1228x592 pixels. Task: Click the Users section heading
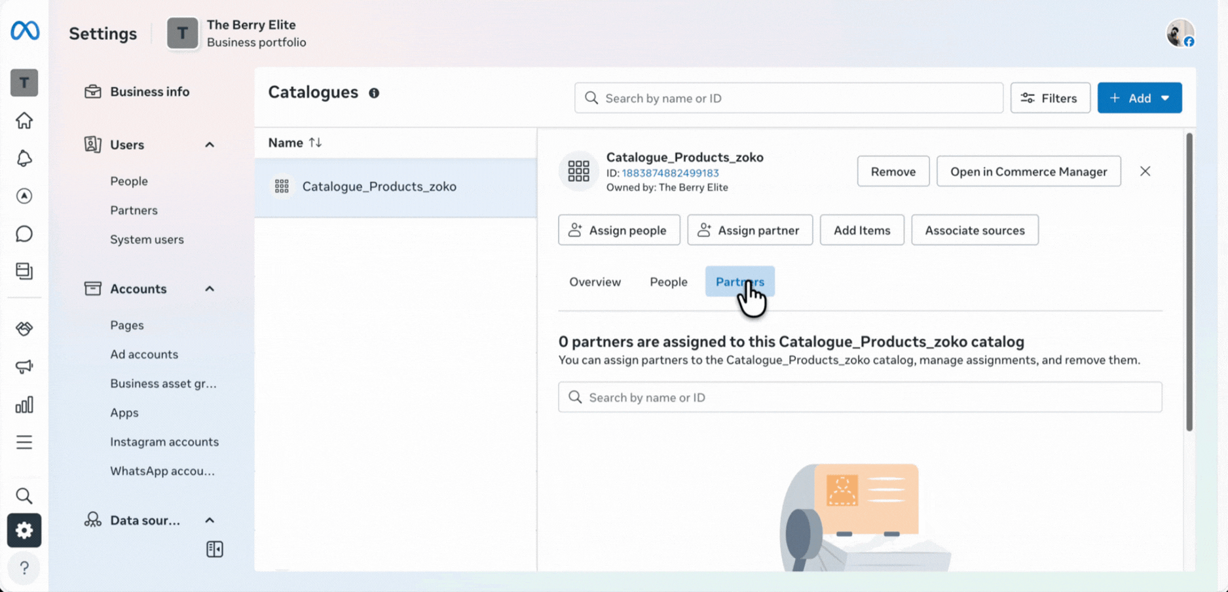127,145
